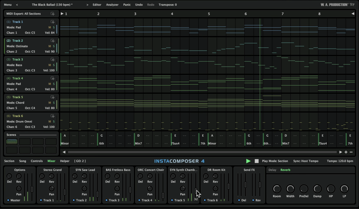Switch to Song tab
The image size is (359, 209).
click(22, 161)
